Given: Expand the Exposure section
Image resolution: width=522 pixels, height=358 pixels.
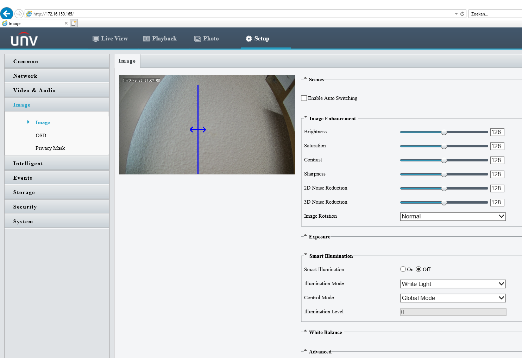Looking at the screenshot, I should click(319, 237).
